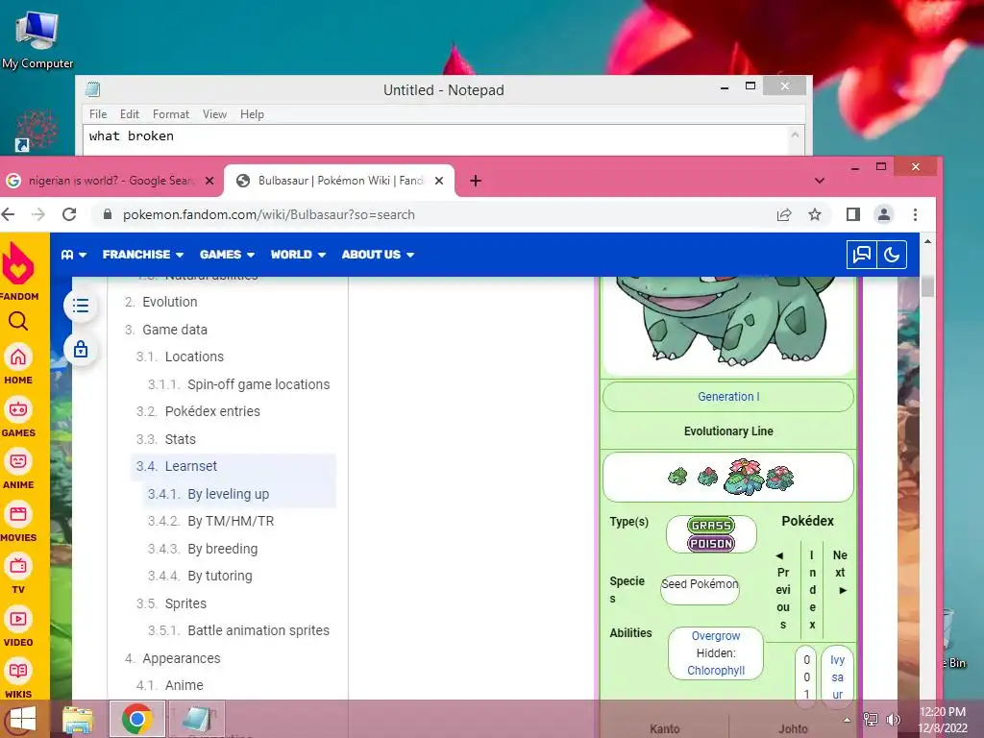The image size is (984, 738).
Task: Select Learnset in table of contents
Action: 191,466
